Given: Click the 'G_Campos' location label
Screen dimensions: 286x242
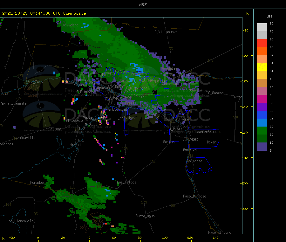Looking at the screenshot, I should (216, 93).
